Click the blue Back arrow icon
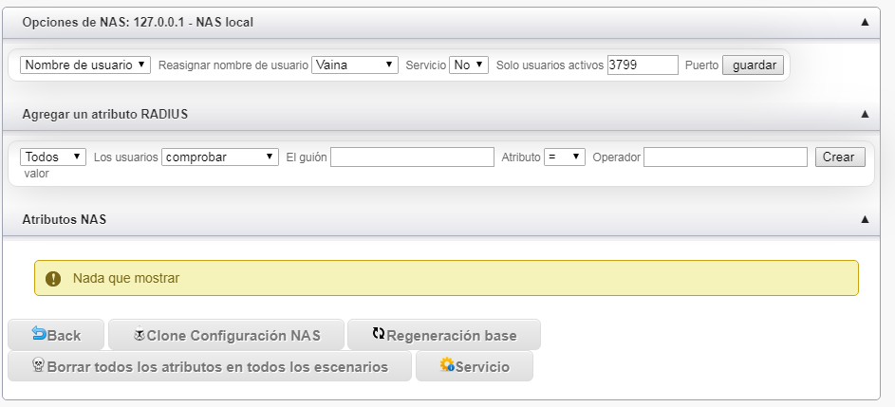The width and height of the screenshot is (895, 407). (39, 334)
